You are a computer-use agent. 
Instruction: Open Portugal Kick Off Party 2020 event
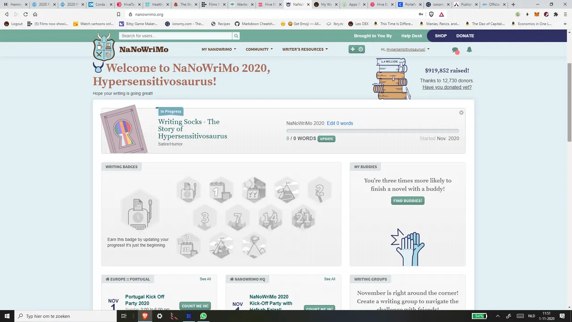coord(145,300)
